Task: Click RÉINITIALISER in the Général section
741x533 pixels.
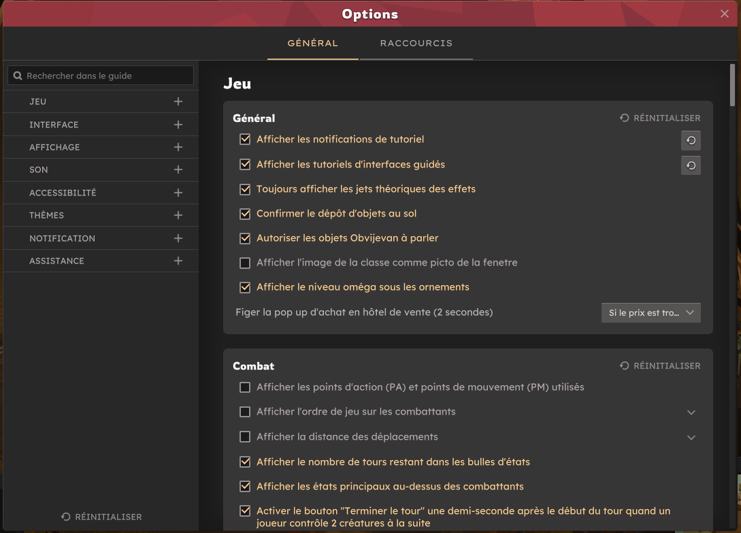Action: [660, 118]
